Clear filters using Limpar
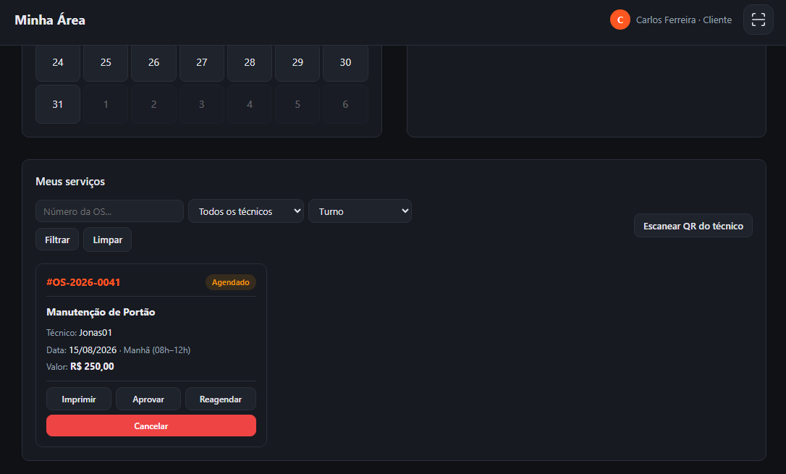This screenshot has width=786, height=474. tap(107, 240)
